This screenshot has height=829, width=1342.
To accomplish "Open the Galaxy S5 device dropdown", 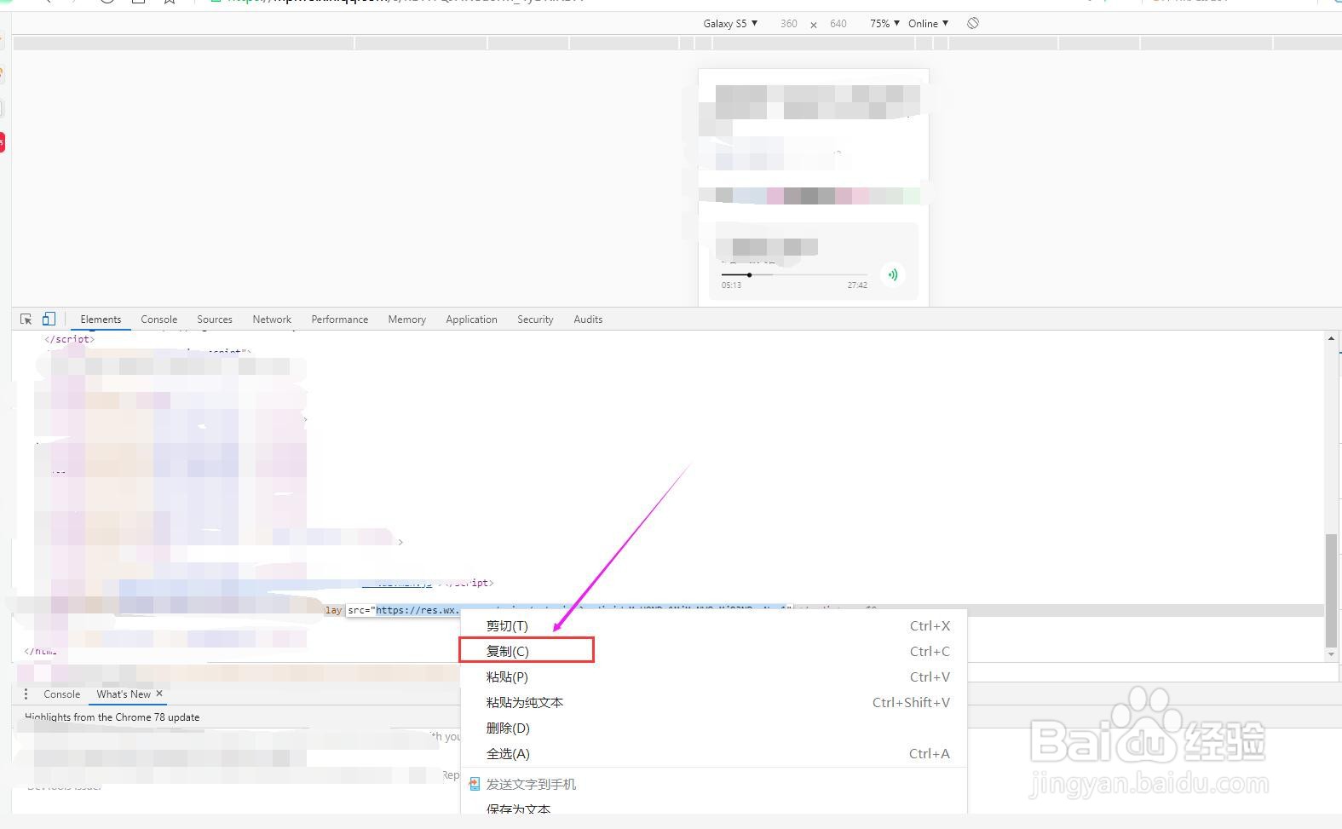I will click(x=730, y=24).
